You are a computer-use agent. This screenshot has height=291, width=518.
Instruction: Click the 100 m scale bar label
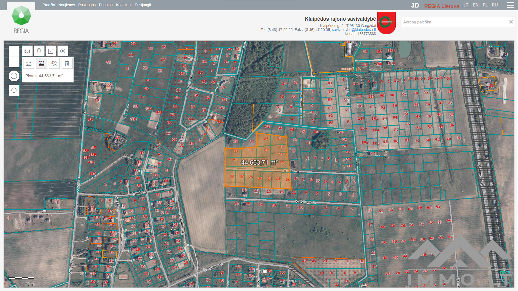pyautogui.click(x=28, y=284)
